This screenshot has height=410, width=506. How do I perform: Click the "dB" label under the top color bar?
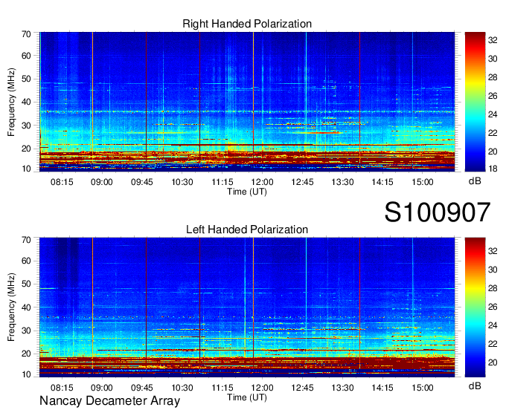[475, 181]
